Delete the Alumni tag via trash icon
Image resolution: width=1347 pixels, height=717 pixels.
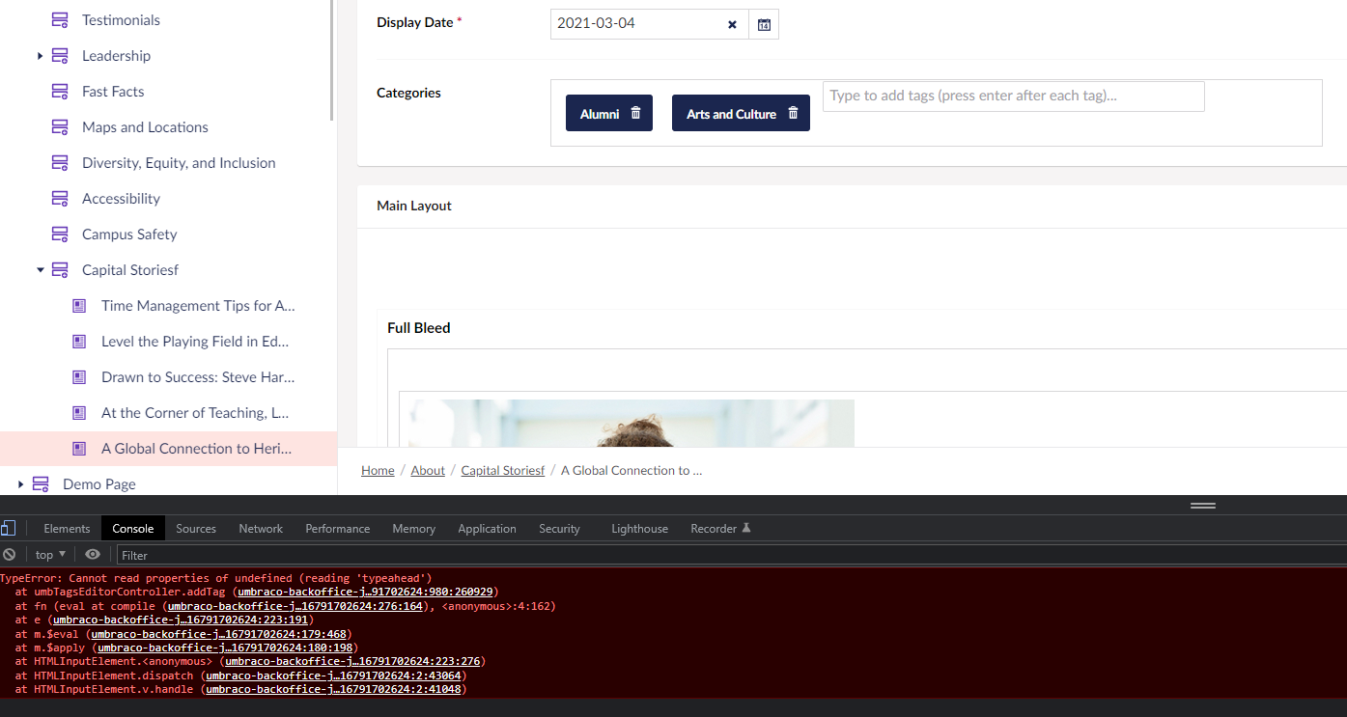pos(634,112)
